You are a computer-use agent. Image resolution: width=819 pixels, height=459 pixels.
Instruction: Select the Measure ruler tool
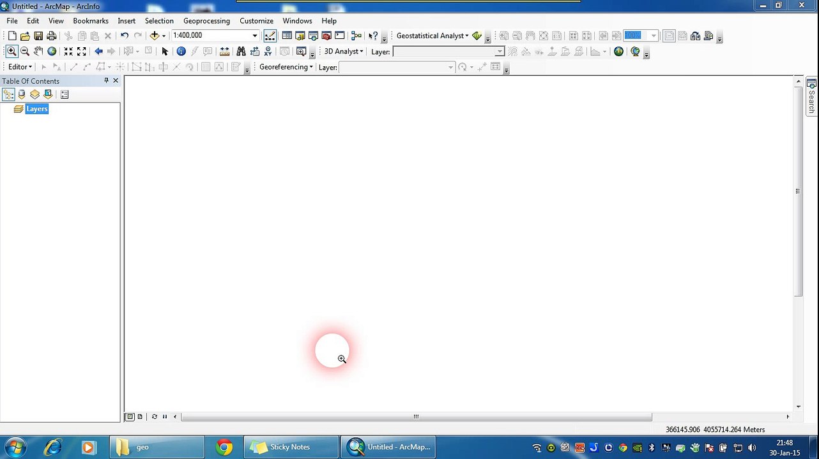point(224,52)
